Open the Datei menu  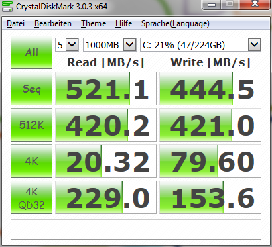(x=15, y=23)
